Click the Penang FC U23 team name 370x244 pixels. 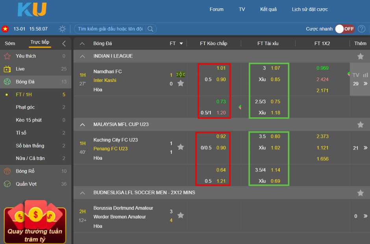point(111,149)
